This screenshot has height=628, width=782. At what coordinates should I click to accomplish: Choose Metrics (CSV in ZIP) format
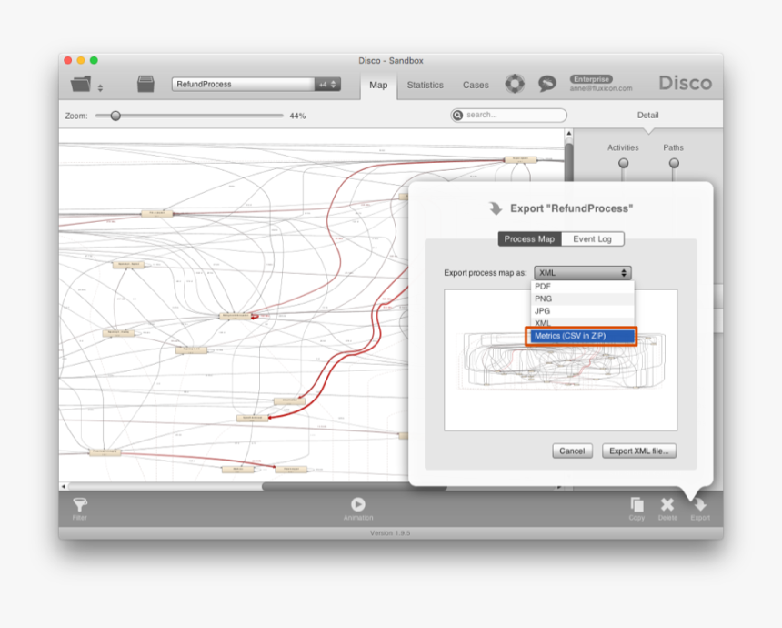coord(582,336)
